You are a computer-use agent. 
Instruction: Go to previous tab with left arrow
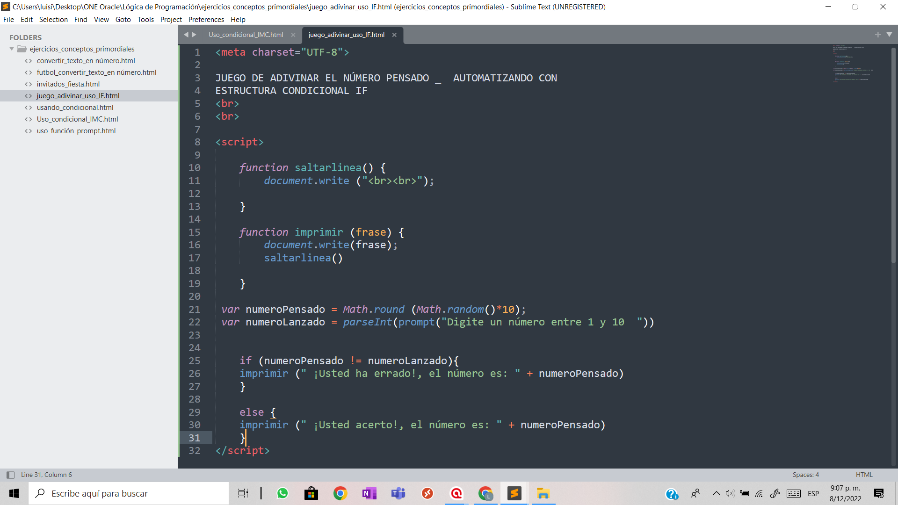click(x=186, y=35)
